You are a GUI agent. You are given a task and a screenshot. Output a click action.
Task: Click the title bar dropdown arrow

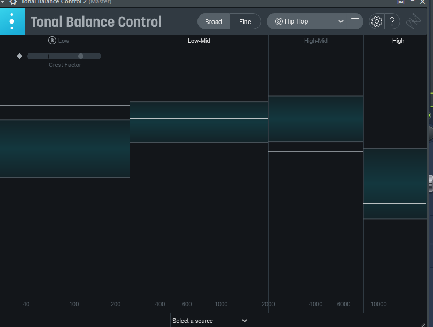tap(3, 2)
